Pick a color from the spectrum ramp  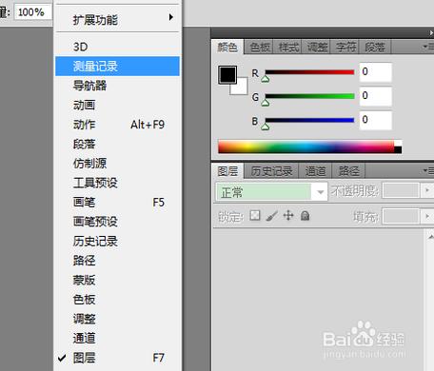pos(306,146)
